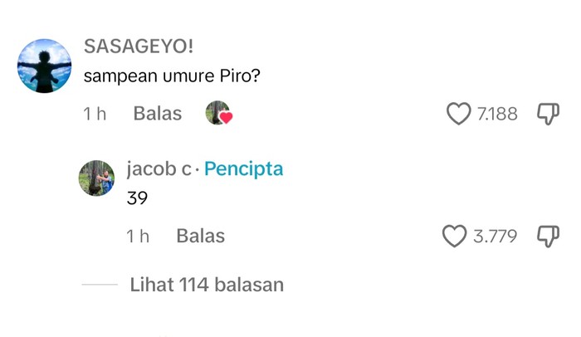
Task: Click the Pencipta creator label
Action: 243,169
